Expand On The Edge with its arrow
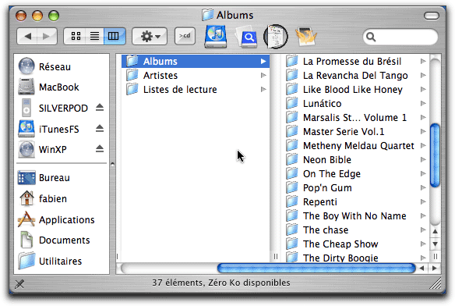 click(423, 173)
